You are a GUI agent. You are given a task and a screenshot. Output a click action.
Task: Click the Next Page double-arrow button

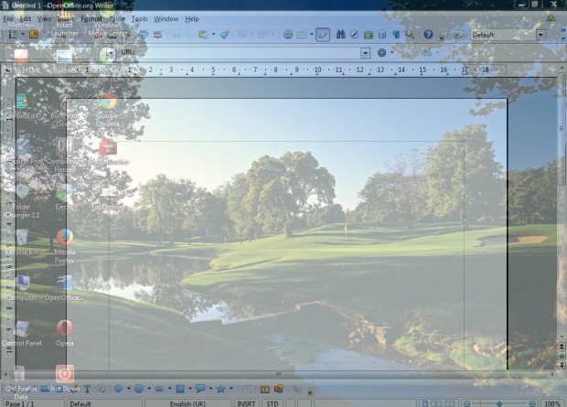562,365
